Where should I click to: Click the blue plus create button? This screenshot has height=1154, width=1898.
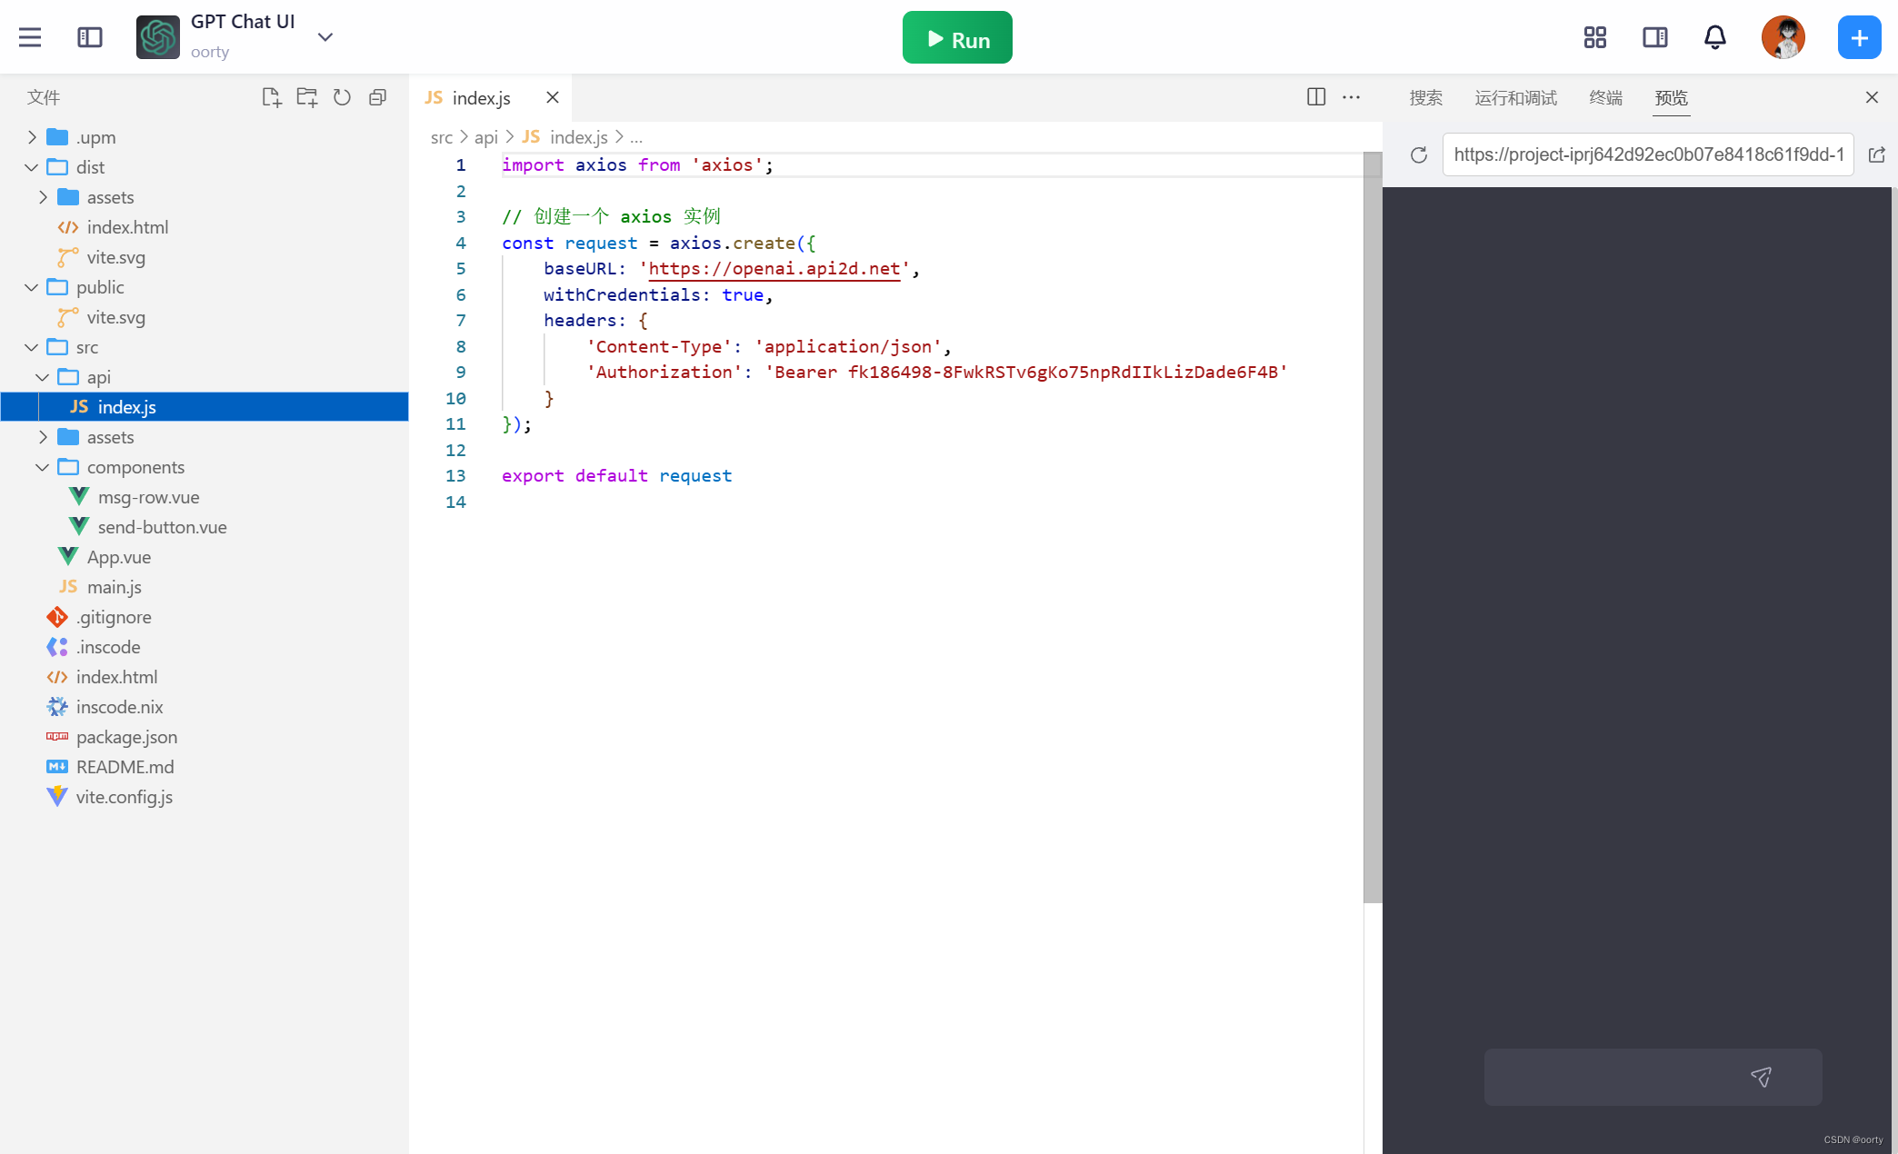pyautogui.click(x=1860, y=37)
